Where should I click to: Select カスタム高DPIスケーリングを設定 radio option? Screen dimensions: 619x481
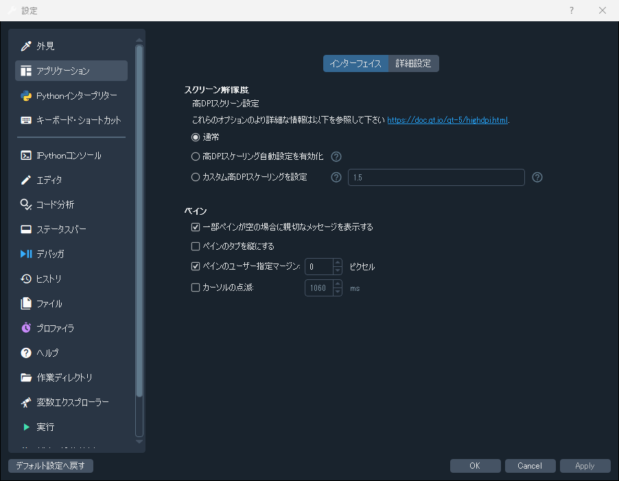(196, 177)
